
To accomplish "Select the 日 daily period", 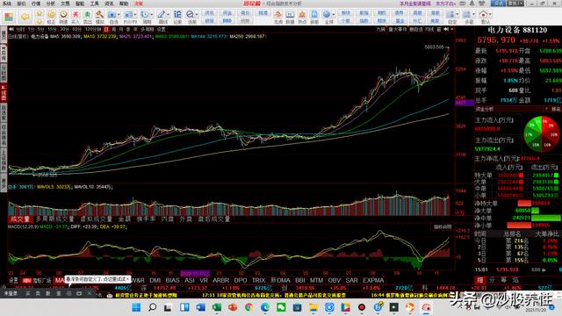I will (106, 29).
